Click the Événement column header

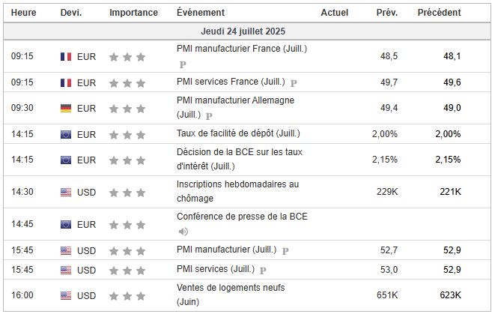pos(200,13)
